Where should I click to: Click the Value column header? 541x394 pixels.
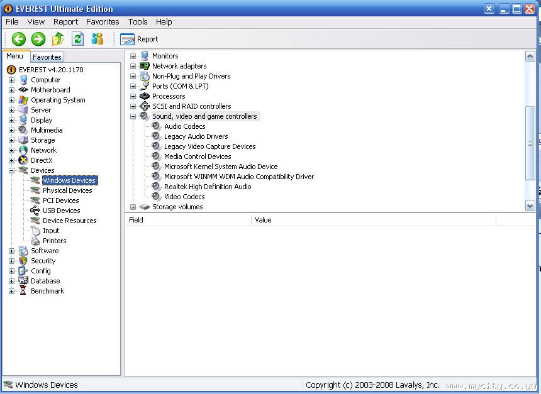tap(374, 220)
